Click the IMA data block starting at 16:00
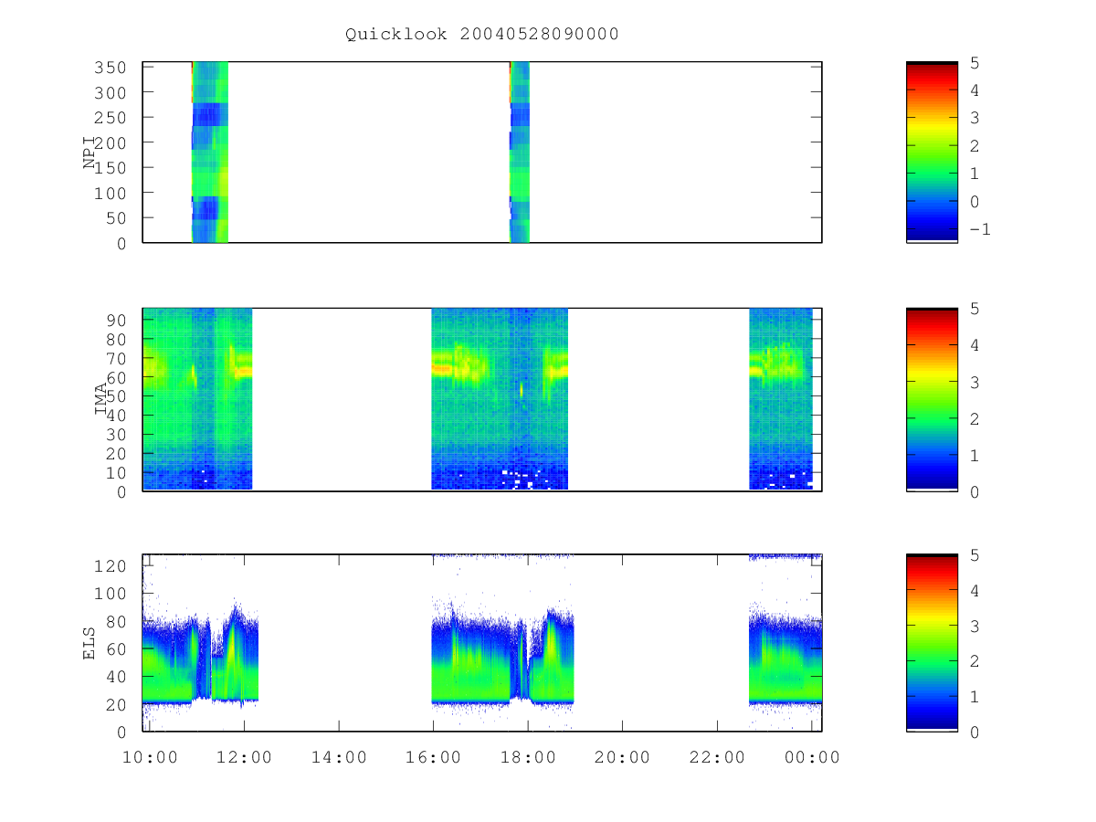Viewport: 1096px width, 822px height. (x=500, y=399)
